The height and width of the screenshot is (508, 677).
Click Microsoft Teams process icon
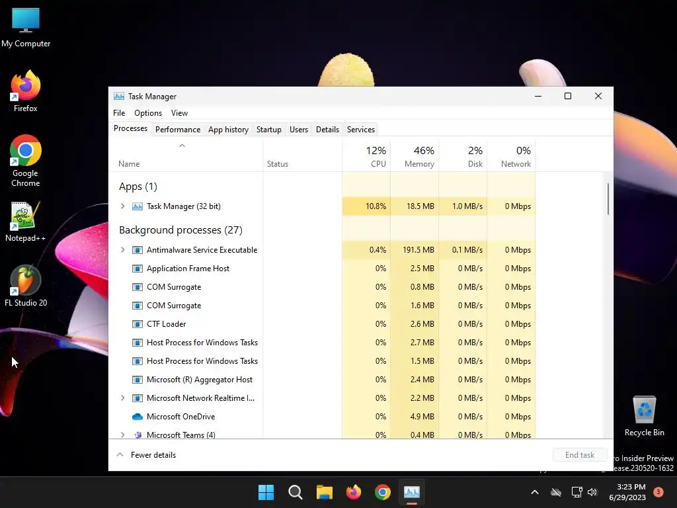(x=138, y=435)
